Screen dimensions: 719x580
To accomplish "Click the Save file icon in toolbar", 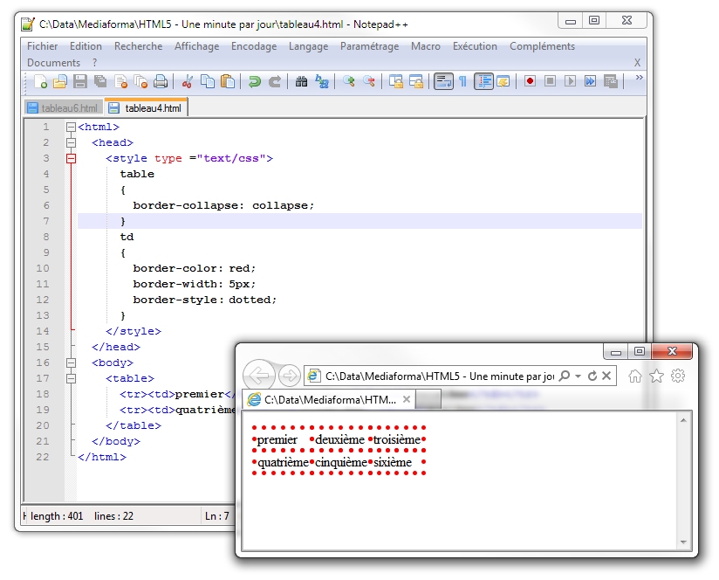I will [80, 81].
